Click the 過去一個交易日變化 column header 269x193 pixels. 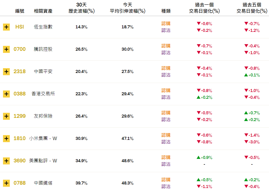pyautogui.click(x=204, y=8)
